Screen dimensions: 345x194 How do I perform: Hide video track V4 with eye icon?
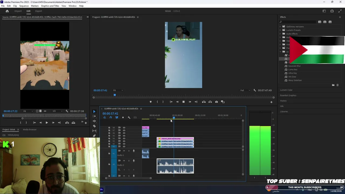click(124, 138)
